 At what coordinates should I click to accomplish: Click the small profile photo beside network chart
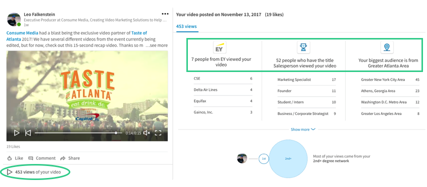tap(242, 158)
